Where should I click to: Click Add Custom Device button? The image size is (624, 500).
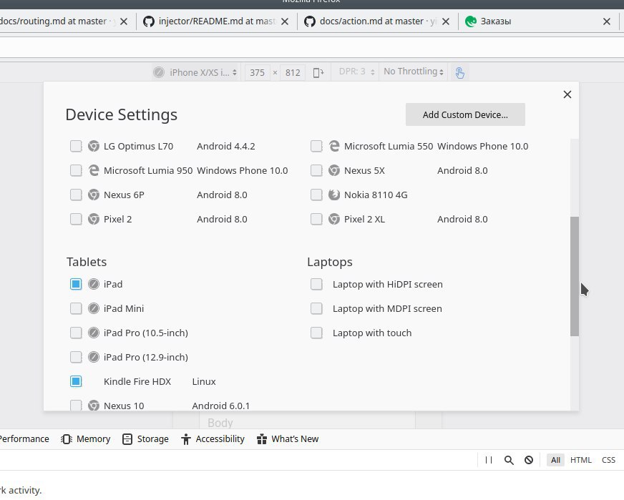465,114
